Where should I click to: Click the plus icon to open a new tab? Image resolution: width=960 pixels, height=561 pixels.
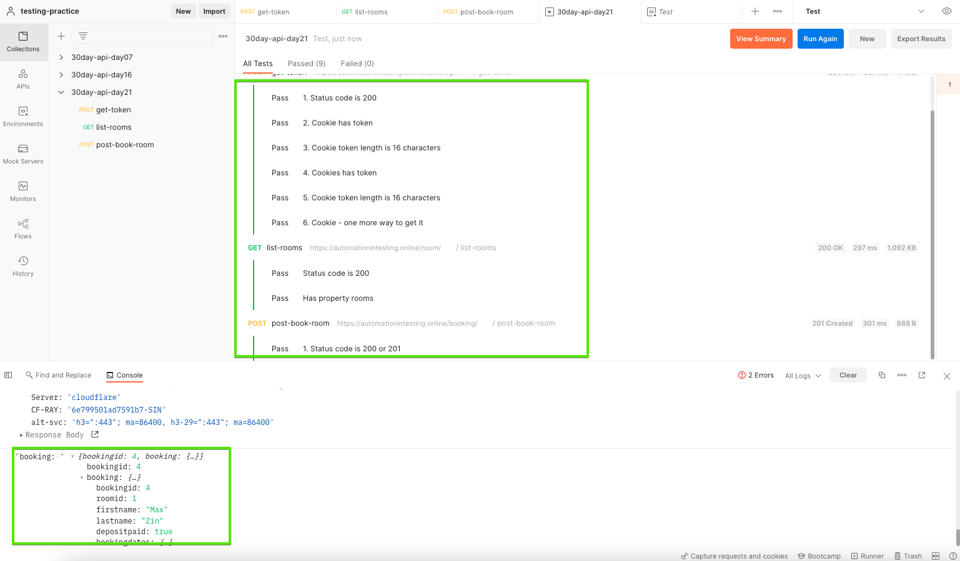[x=755, y=11]
